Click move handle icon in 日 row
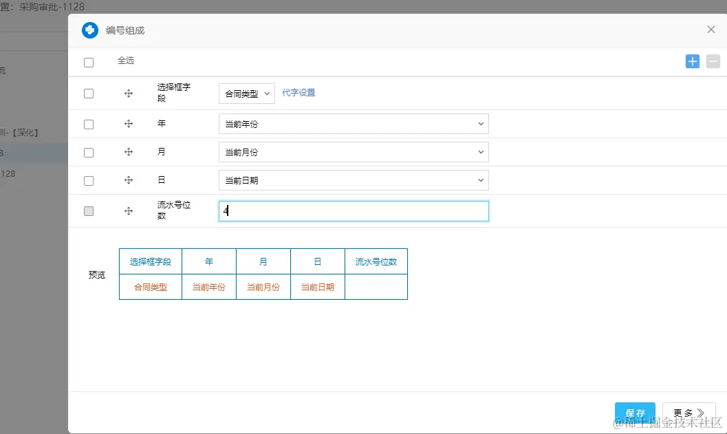Viewport: 727px width, 434px height. pyautogui.click(x=129, y=180)
